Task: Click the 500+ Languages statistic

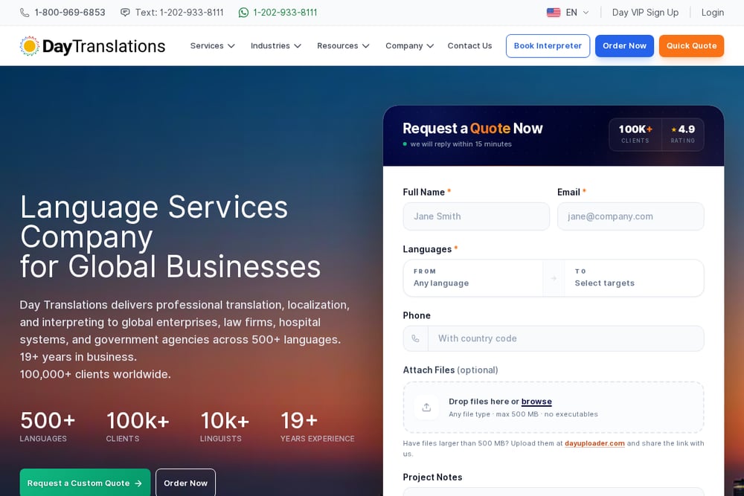Action: pos(48,426)
